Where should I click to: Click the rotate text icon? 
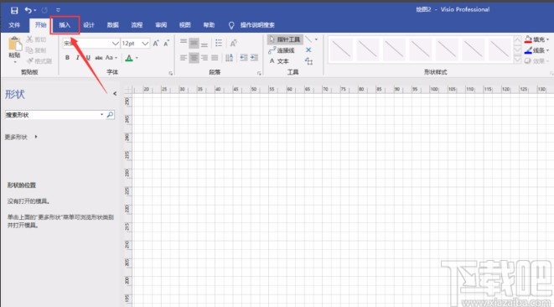point(233,43)
